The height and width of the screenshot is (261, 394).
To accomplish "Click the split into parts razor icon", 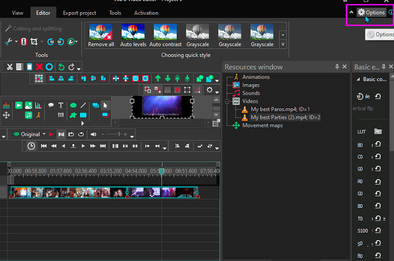I will point(24,42).
